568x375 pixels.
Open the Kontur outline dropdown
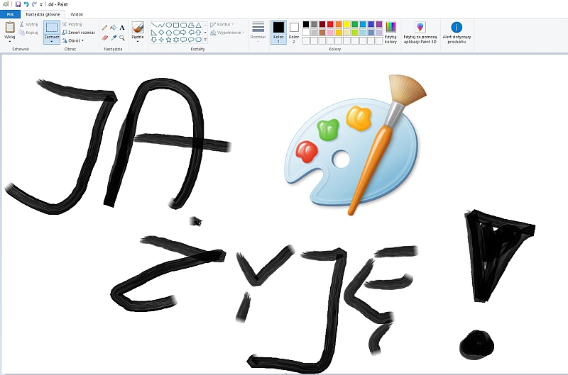point(222,24)
